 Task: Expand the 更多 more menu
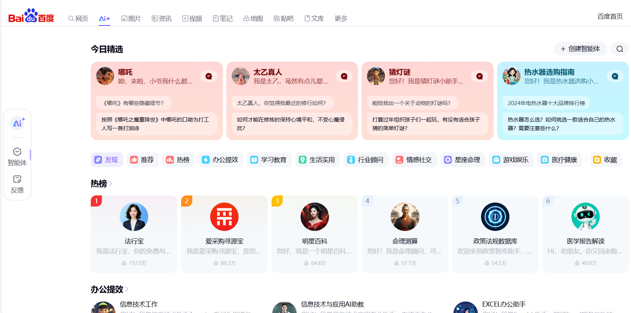click(x=341, y=19)
